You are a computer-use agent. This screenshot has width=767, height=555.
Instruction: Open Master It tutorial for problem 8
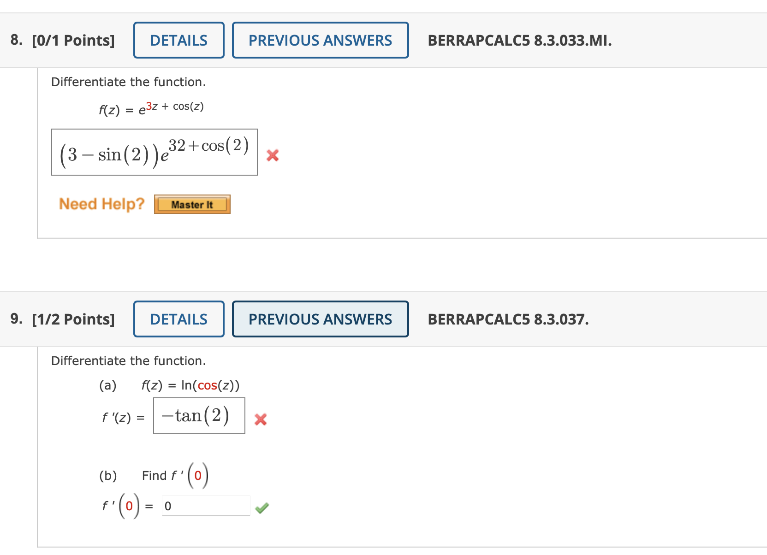(192, 204)
